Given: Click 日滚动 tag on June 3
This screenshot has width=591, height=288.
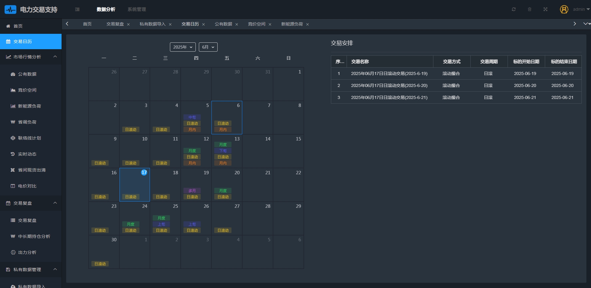Looking at the screenshot, I should click(131, 129).
